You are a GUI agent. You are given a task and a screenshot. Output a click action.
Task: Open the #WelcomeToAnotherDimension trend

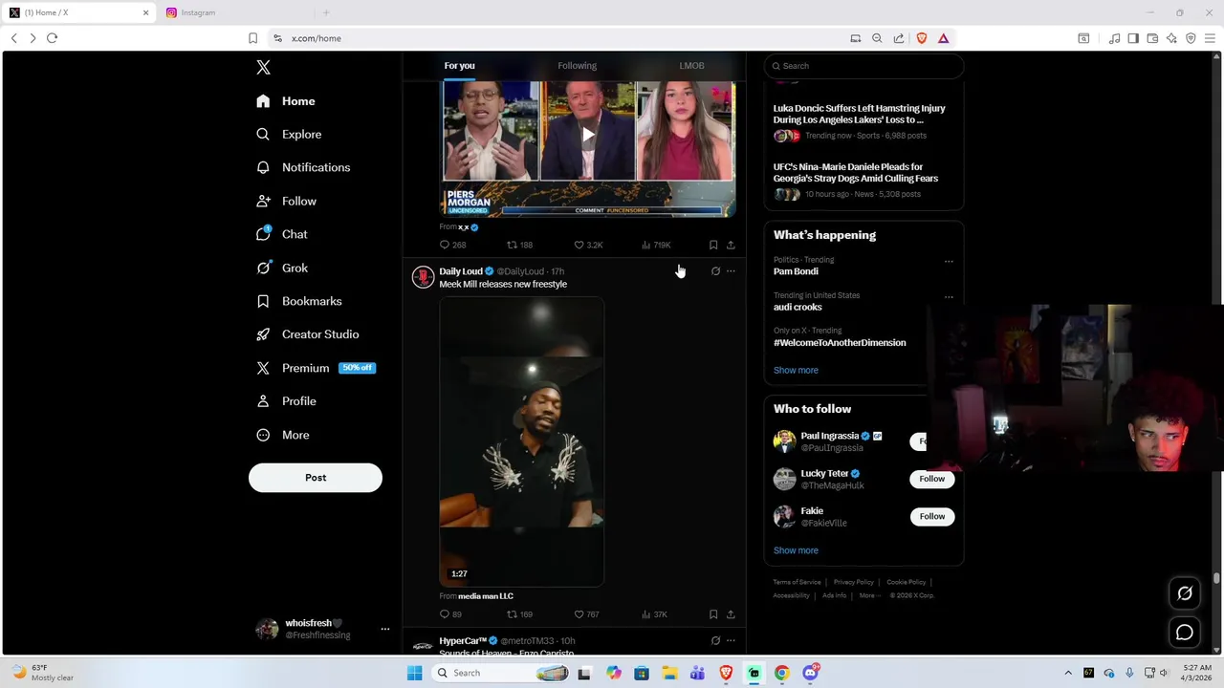coord(840,342)
